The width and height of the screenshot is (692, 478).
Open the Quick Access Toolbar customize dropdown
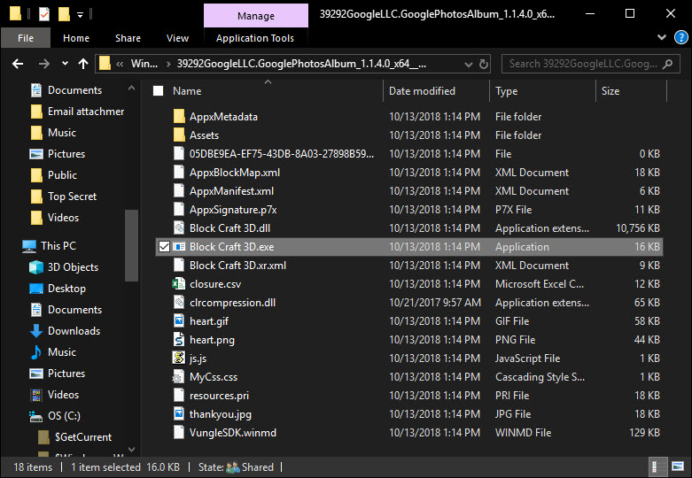point(81,14)
